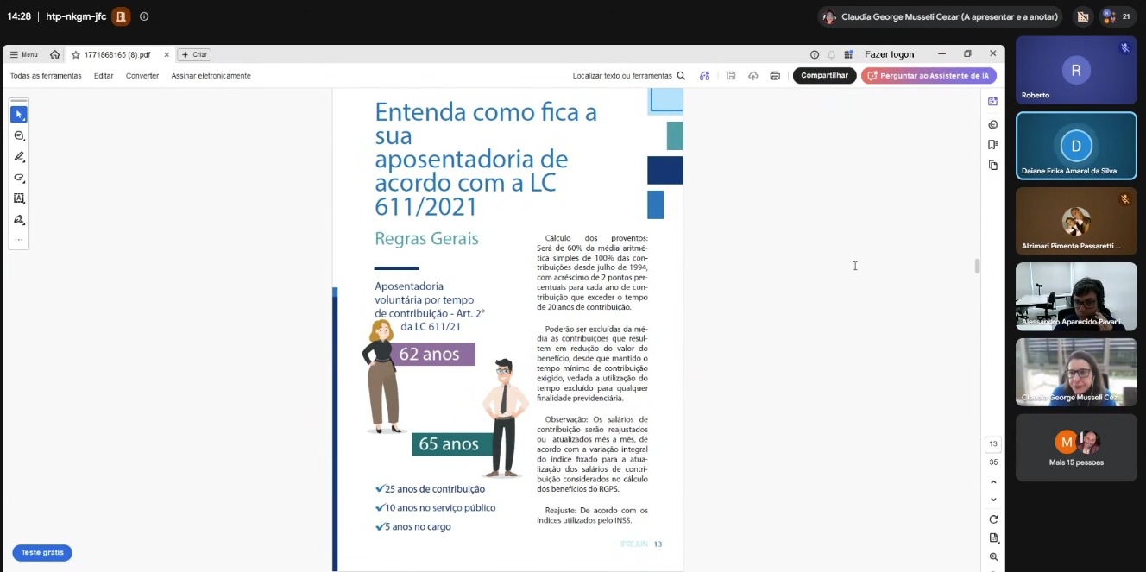Open the fill and sign stamp tool
This screenshot has width=1146, height=572.
click(18, 219)
